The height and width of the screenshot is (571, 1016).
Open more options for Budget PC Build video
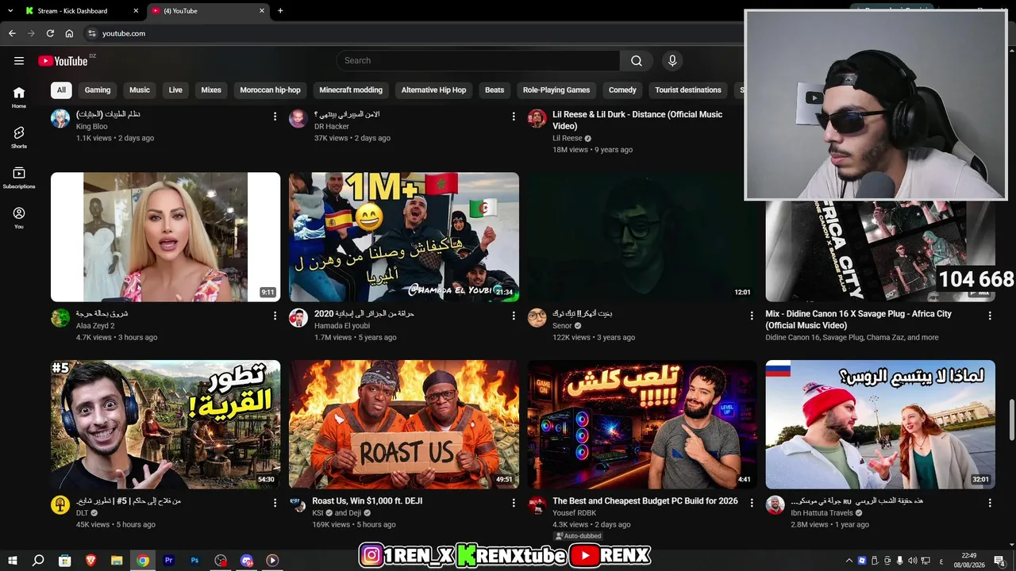[x=752, y=503]
